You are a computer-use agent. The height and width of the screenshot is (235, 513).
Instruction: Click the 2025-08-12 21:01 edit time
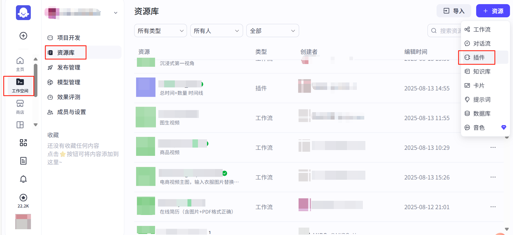tap(427, 207)
